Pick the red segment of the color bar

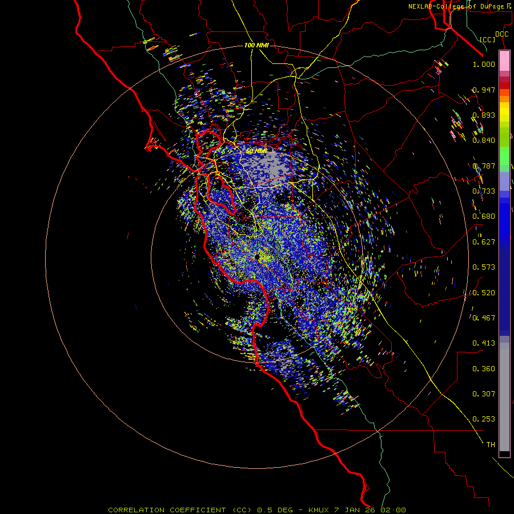coord(504,85)
